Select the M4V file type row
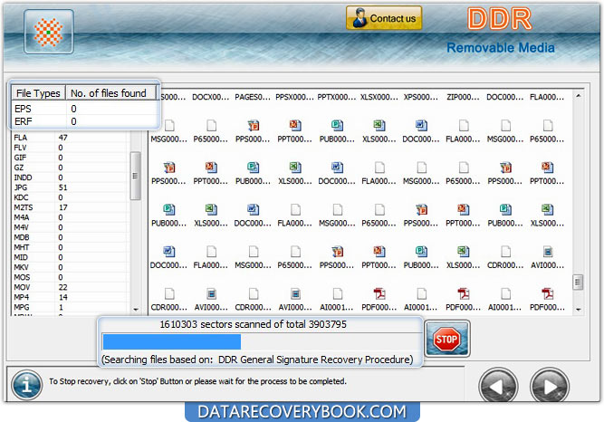The height and width of the screenshot is (422, 604). 71,228
